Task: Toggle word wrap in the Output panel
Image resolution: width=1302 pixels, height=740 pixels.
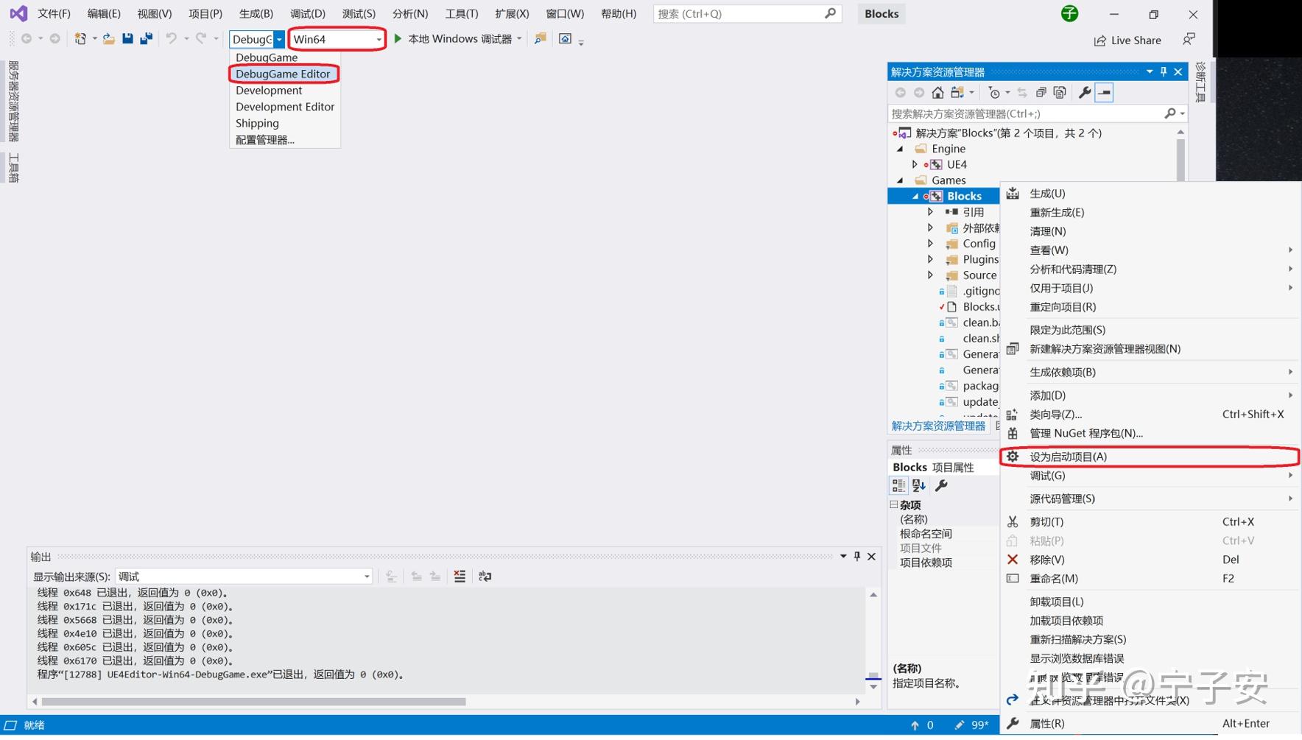Action: 485,576
